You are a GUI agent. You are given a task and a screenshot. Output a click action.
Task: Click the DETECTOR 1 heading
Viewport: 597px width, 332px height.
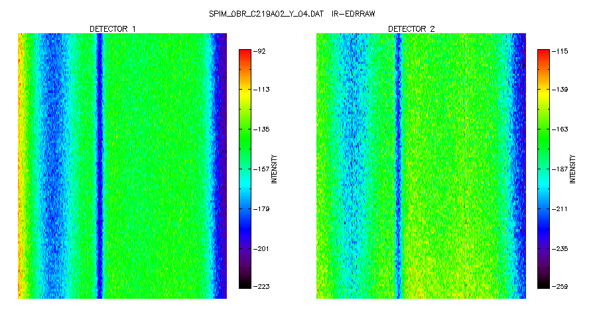[x=112, y=29]
